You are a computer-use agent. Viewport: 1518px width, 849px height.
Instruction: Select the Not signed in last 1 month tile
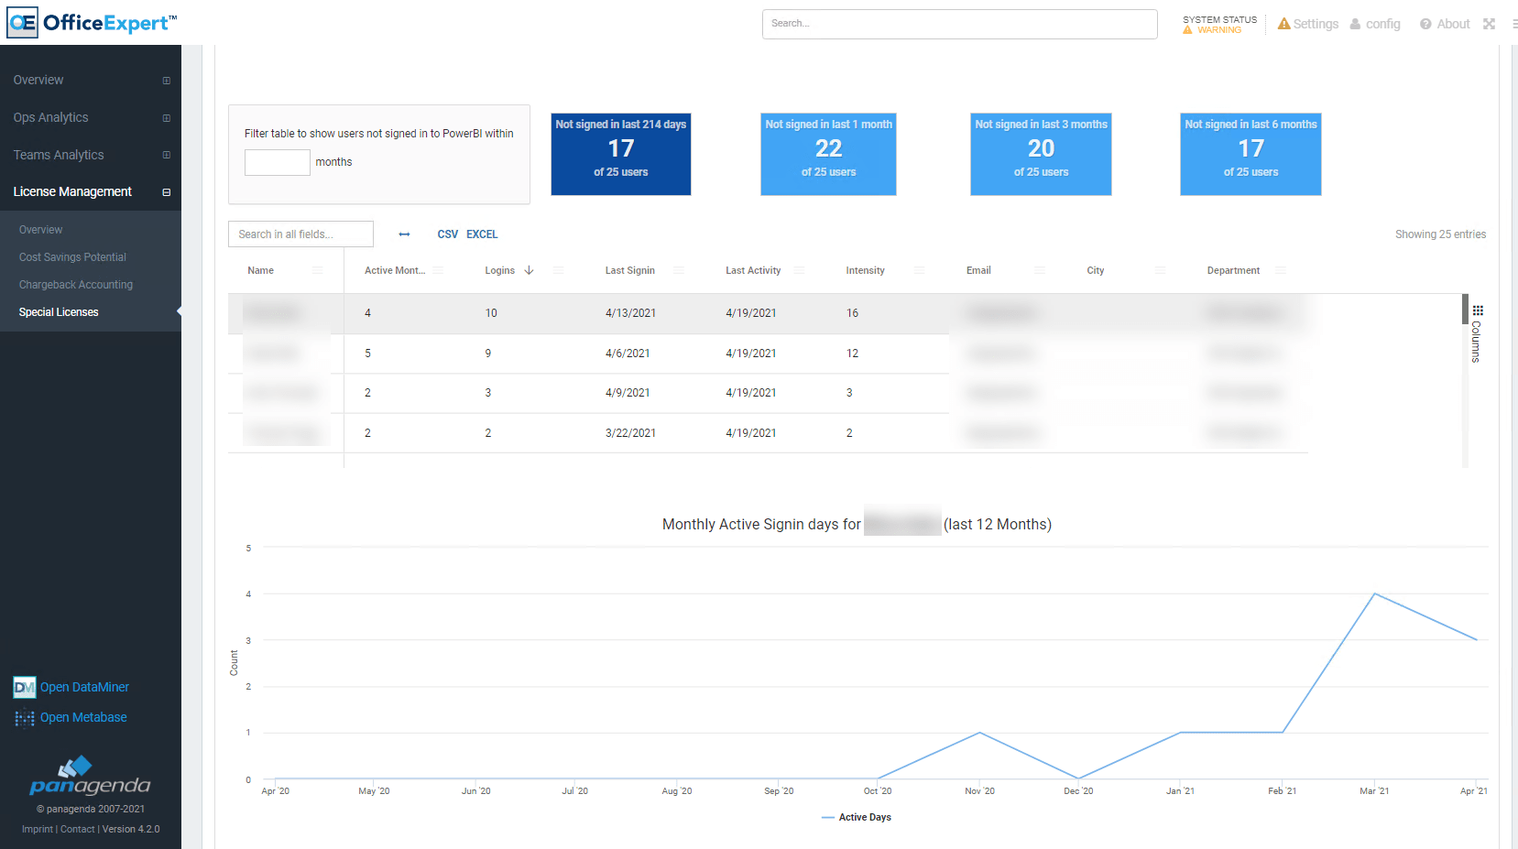pos(829,154)
